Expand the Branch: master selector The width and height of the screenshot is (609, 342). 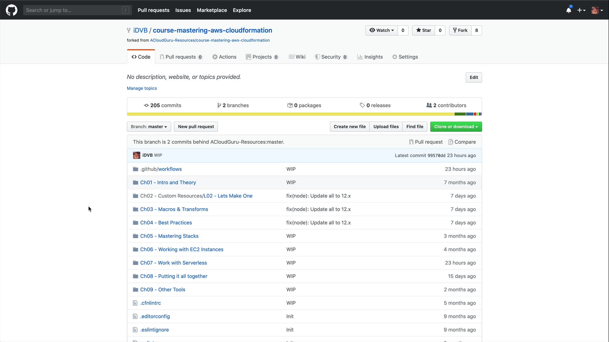point(149,127)
